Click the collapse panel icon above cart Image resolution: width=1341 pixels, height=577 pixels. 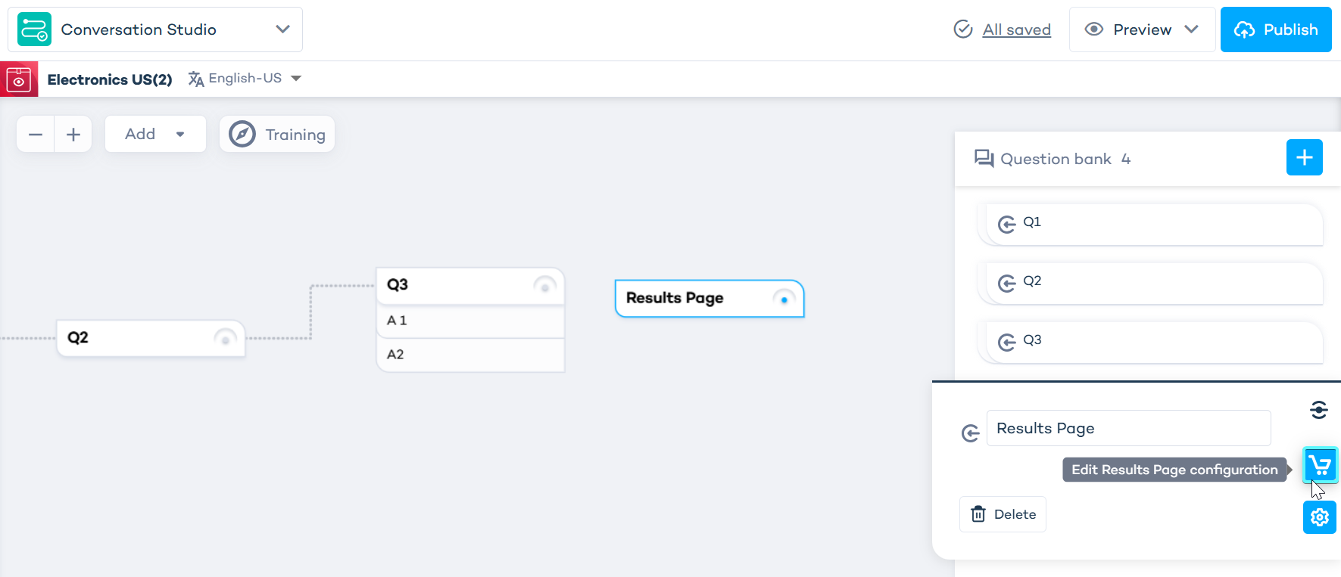point(1319,410)
